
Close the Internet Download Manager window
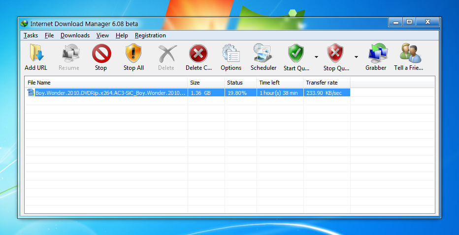tap(427, 22)
